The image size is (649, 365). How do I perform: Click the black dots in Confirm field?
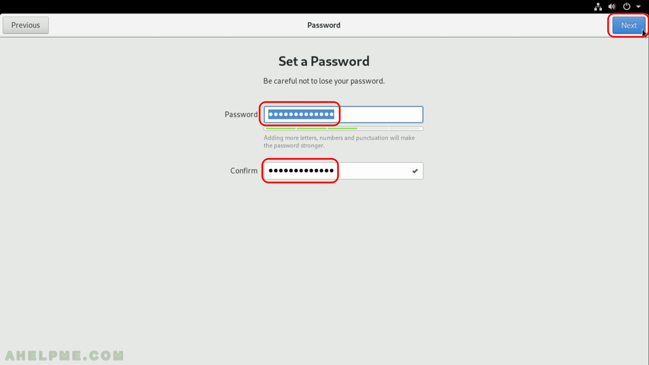click(x=301, y=171)
